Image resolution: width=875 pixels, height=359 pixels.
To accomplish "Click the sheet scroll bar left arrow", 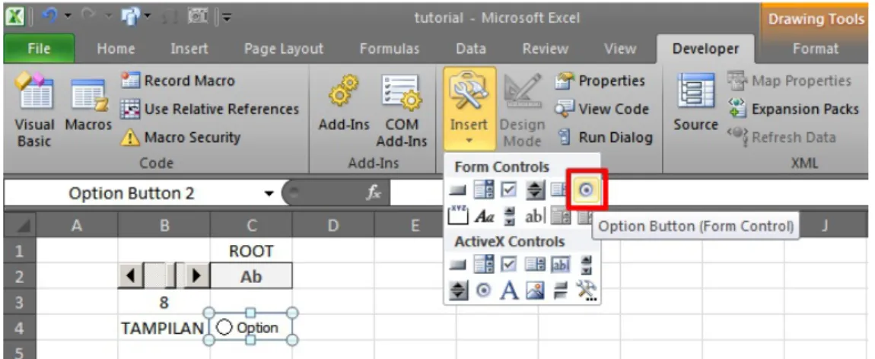I will coord(131,276).
